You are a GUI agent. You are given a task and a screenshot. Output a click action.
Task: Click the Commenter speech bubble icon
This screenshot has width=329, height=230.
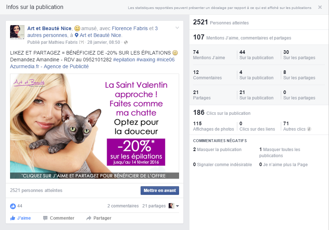pos(45,218)
